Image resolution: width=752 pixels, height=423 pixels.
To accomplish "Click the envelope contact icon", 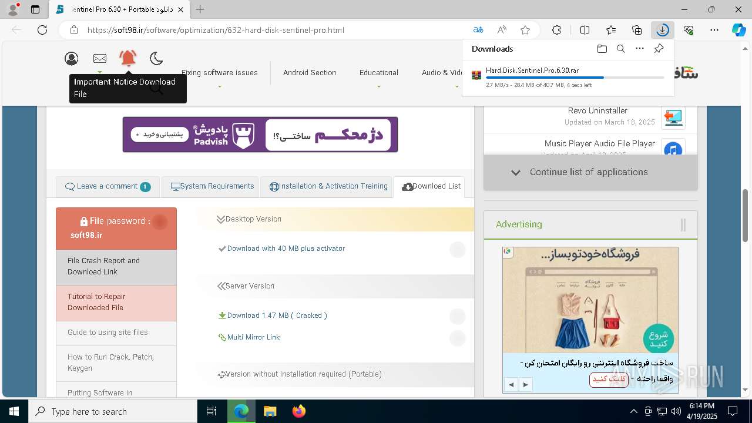I will [100, 58].
